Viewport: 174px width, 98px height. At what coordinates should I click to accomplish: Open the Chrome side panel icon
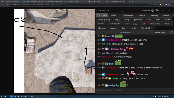pos(166,5)
